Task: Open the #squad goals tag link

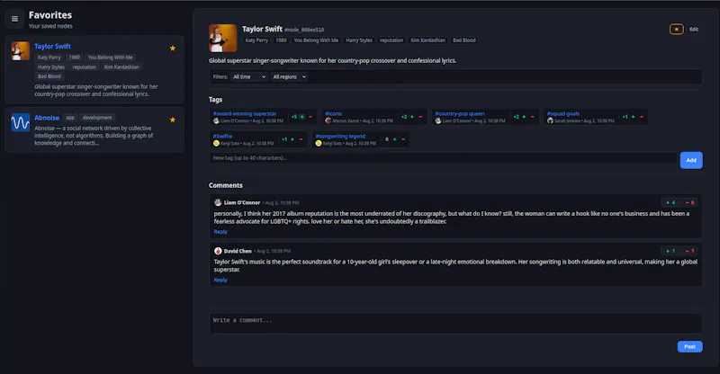Action: 563,114
